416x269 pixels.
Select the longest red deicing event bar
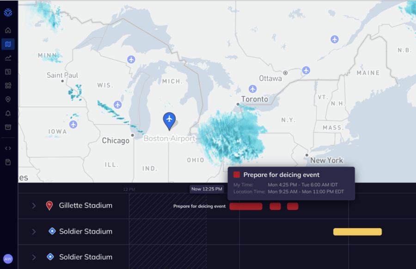pos(246,206)
